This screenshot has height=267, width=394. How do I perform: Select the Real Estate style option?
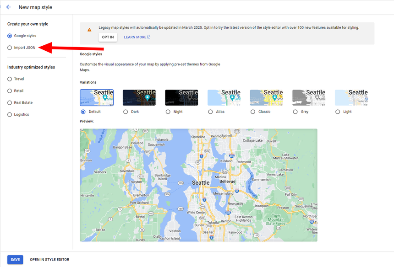pos(10,103)
